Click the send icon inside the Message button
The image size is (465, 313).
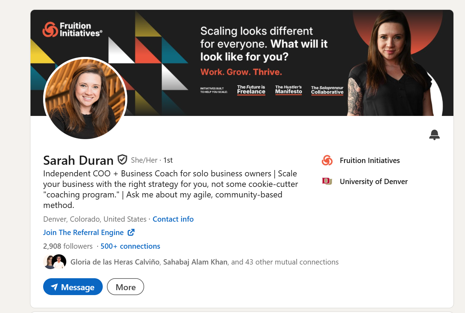click(x=55, y=287)
